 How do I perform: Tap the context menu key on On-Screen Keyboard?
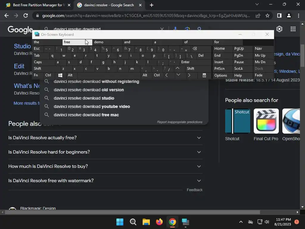click(204, 75)
